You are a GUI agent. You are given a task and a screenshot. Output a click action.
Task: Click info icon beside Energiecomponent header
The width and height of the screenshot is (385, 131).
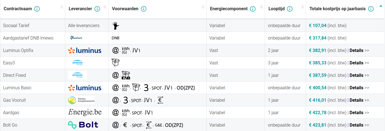coord(253,9)
